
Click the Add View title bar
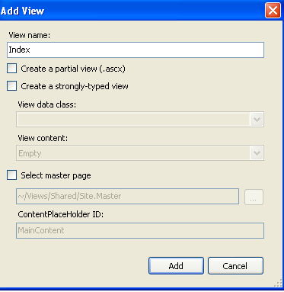coord(132,11)
